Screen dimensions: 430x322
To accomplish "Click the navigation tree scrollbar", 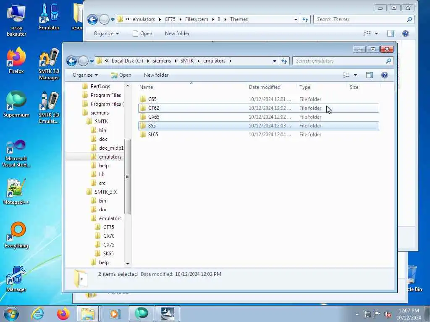I will click(127, 177).
